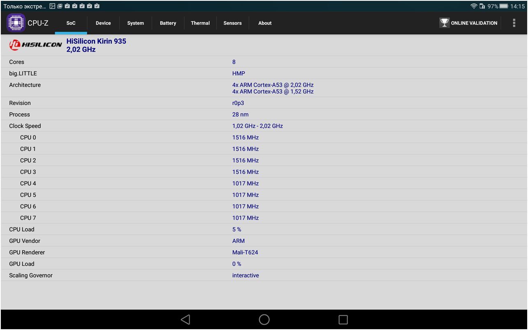This screenshot has width=528, height=330.
Task: Tap the battery icon in status bar
Action: coord(504,6)
